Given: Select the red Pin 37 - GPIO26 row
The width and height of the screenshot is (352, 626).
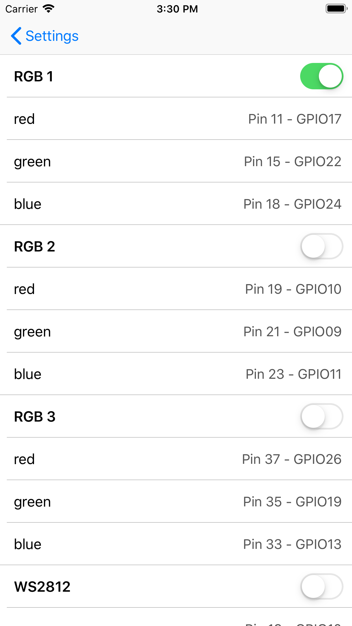Looking at the screenshot, I should [x=176, y=459].
